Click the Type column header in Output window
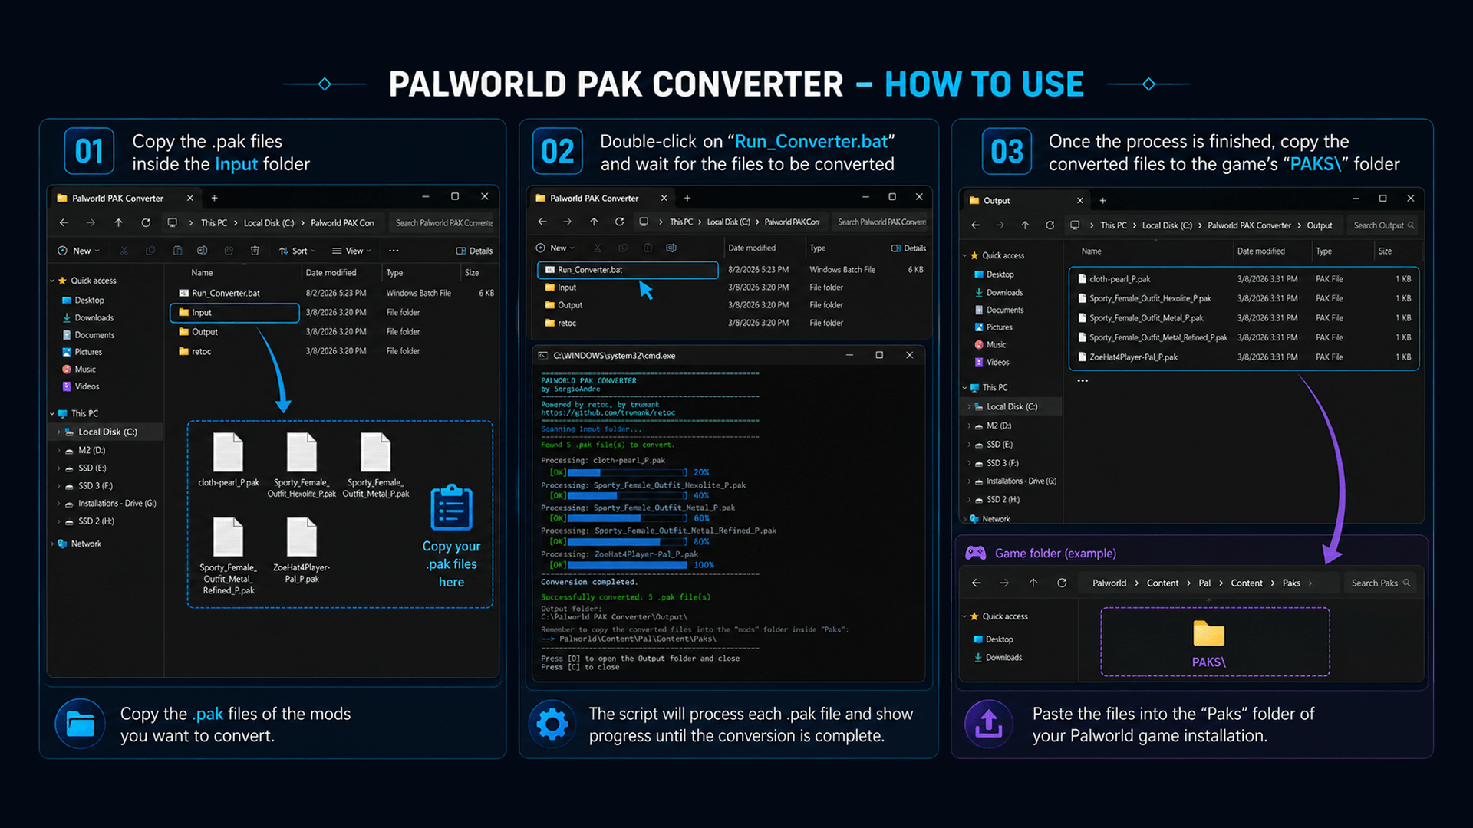Image resolution: width=1473 pixels, height=828 pixels. pyautogui.click(x=1323, y=251)
